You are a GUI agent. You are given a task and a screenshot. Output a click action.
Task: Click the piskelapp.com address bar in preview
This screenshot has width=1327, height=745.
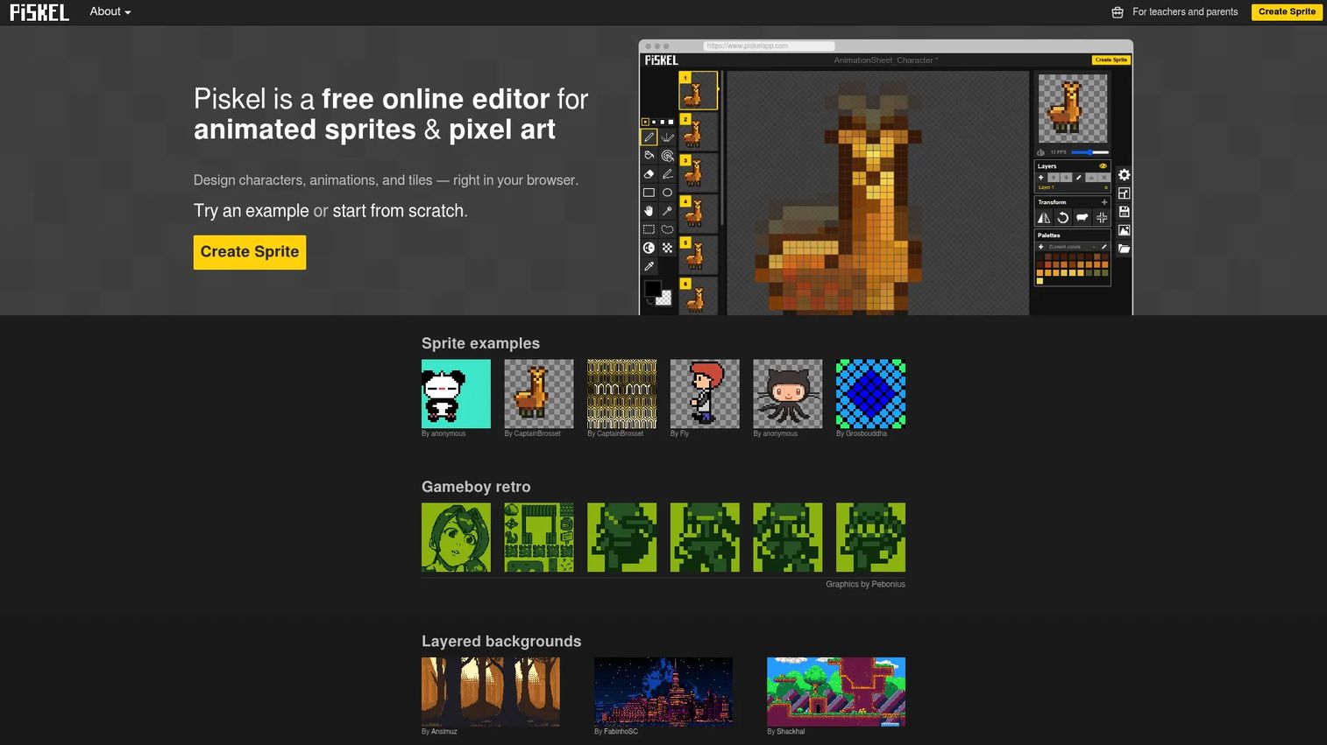[x=769, y=46]
